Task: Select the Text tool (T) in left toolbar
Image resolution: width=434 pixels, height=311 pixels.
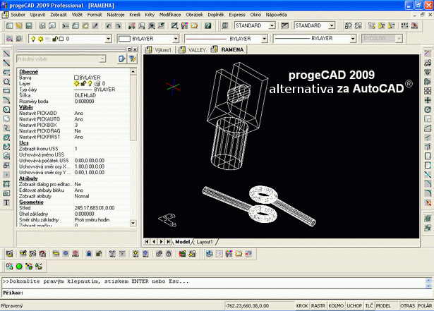Action: pyautogui.click(x=7, y=202)
